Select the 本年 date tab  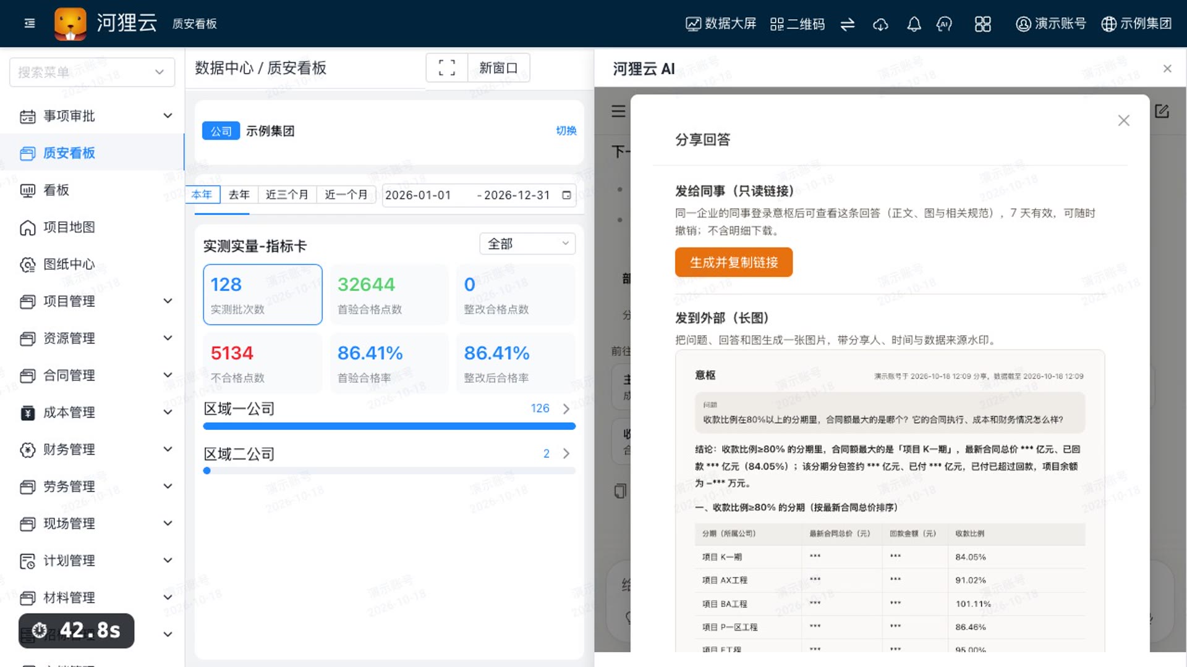[202, 195]
